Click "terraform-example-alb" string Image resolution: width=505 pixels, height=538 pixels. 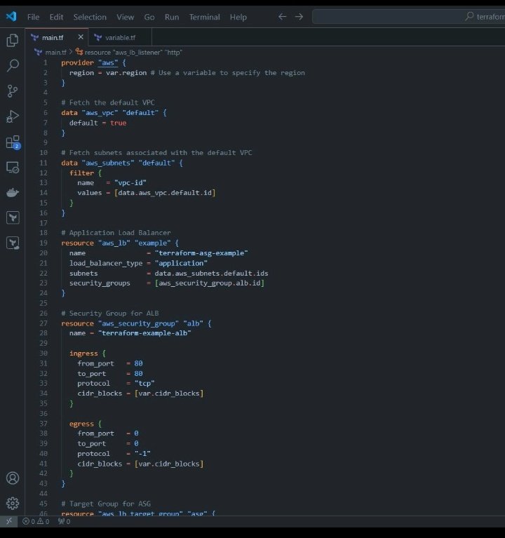(144, 333)
